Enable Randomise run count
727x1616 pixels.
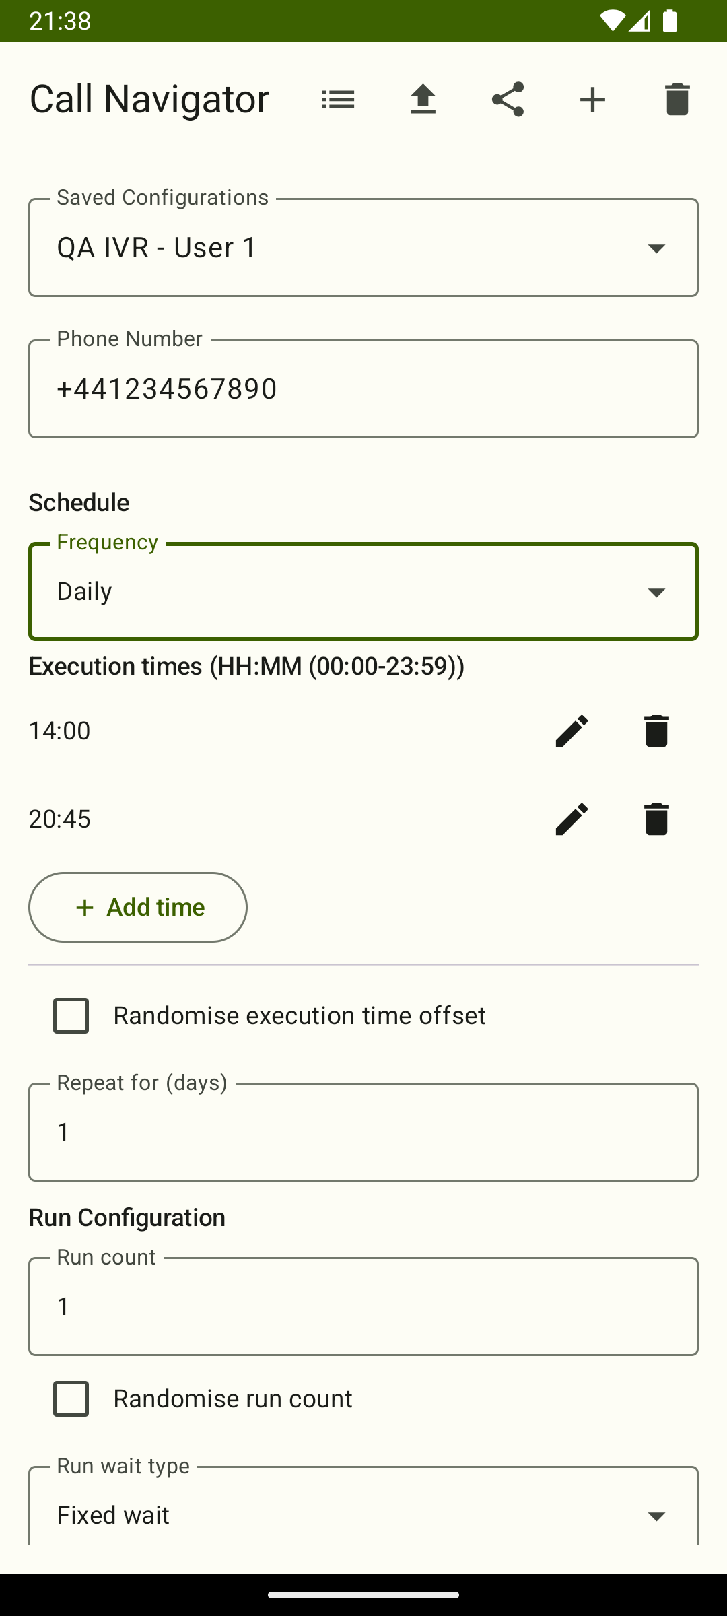click(x=70, y=1399)
